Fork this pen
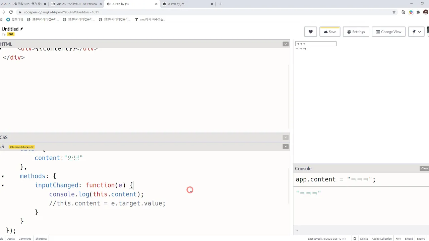 click(398, 239)
